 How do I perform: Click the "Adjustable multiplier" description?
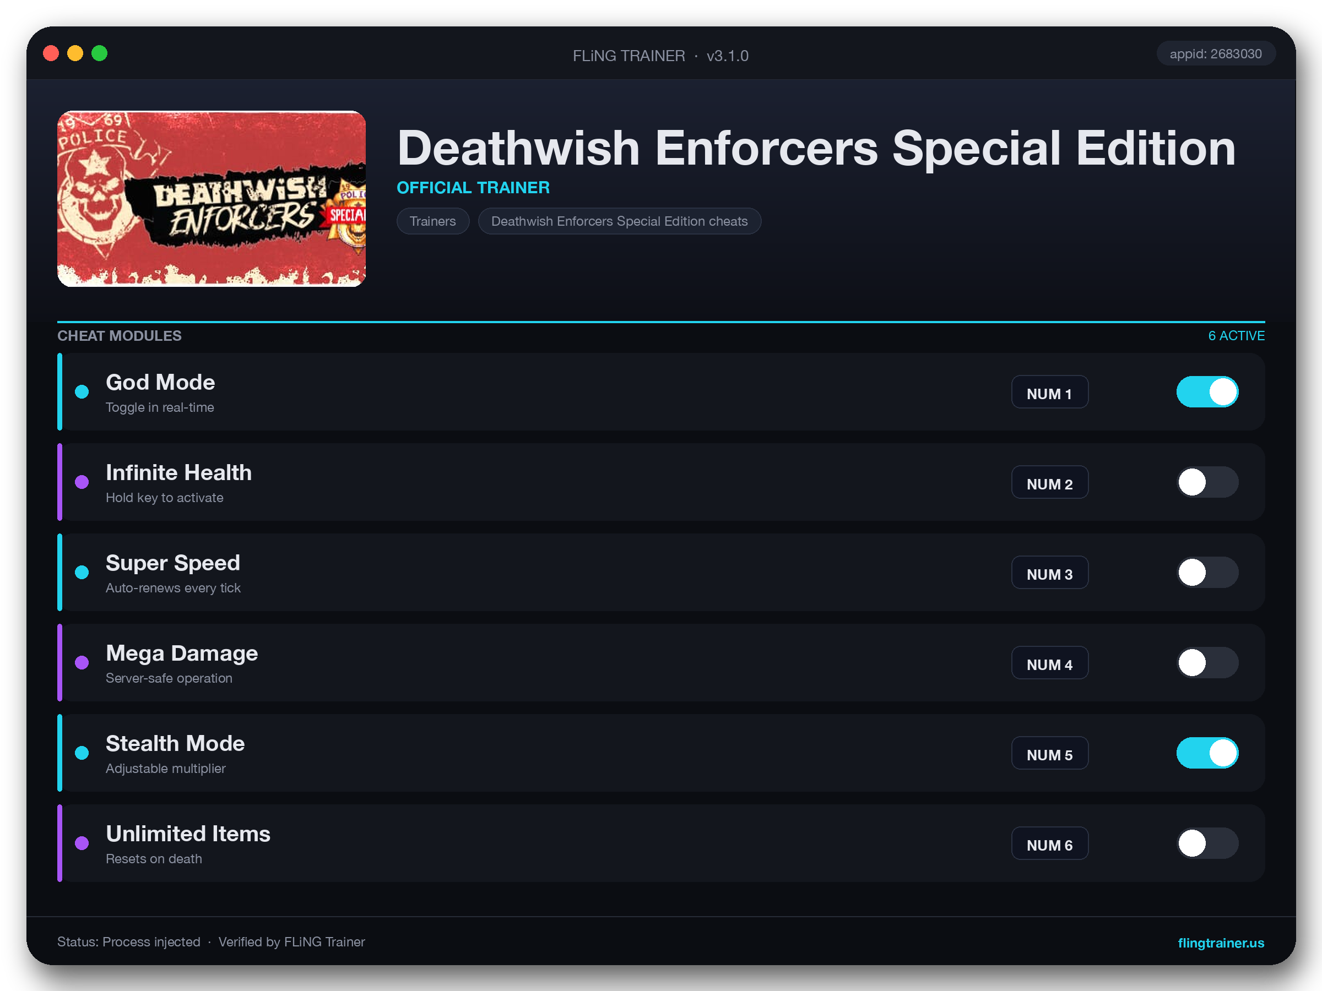pos(166,768)
